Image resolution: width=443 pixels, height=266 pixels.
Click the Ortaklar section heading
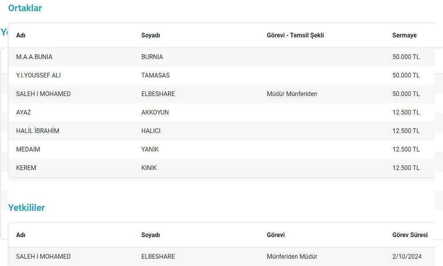pyautogui.click(x=25, y=8)
